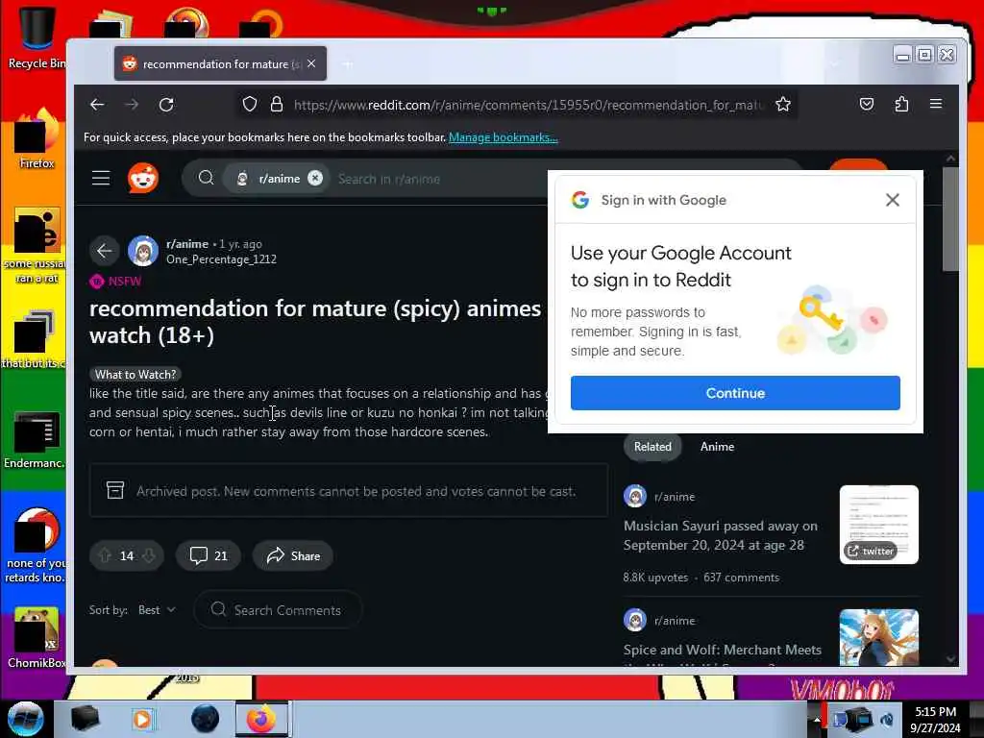
Task: Open the Firefox extensions puzzle icon
Action: point(901,104)
